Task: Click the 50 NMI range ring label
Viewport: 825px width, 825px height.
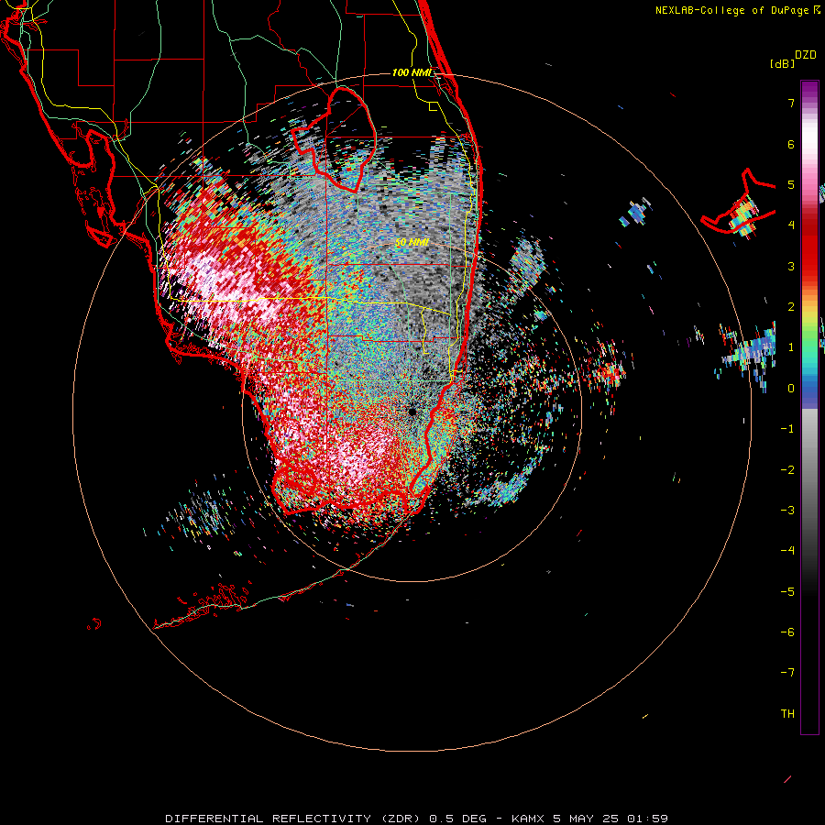Action: (x=412, y=242)
